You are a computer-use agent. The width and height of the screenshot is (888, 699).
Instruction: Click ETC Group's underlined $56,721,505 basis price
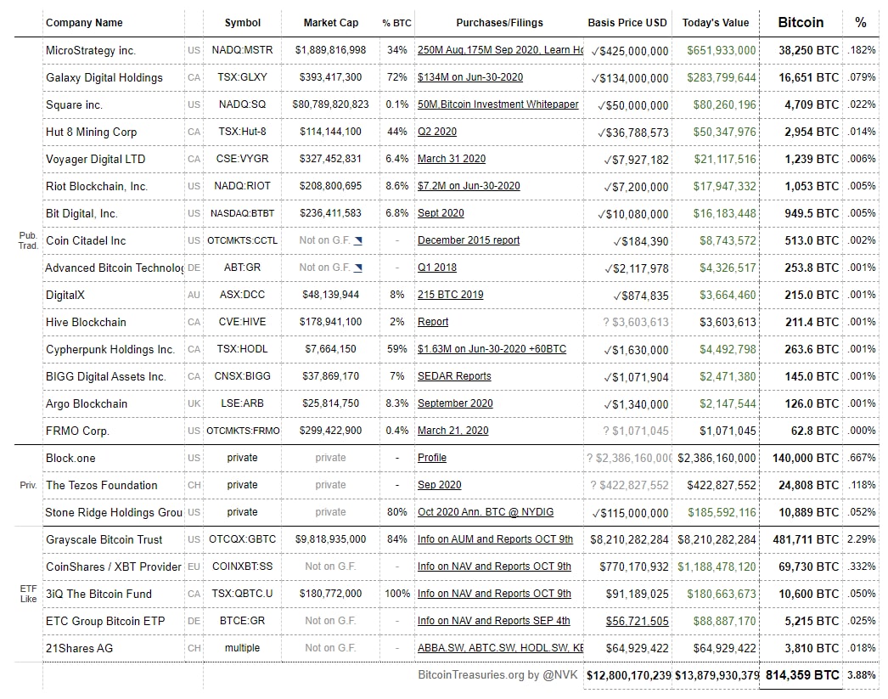coord(637,622)
